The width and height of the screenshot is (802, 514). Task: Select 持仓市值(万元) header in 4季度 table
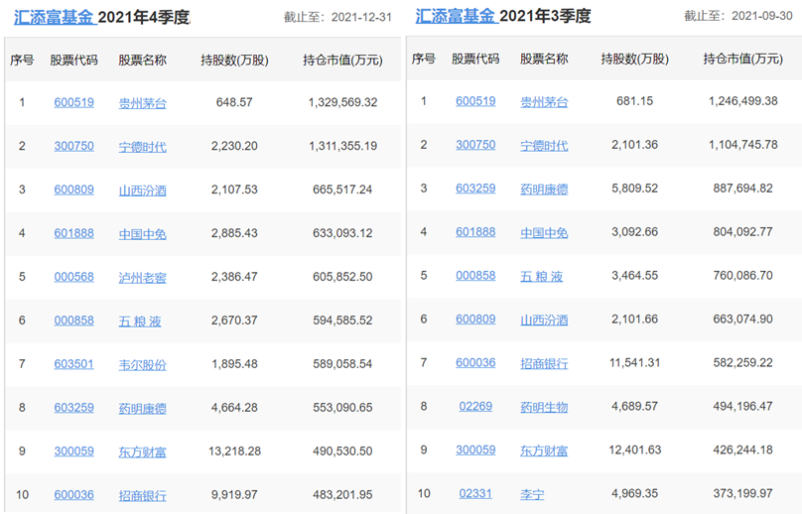[x=342, y=61]
